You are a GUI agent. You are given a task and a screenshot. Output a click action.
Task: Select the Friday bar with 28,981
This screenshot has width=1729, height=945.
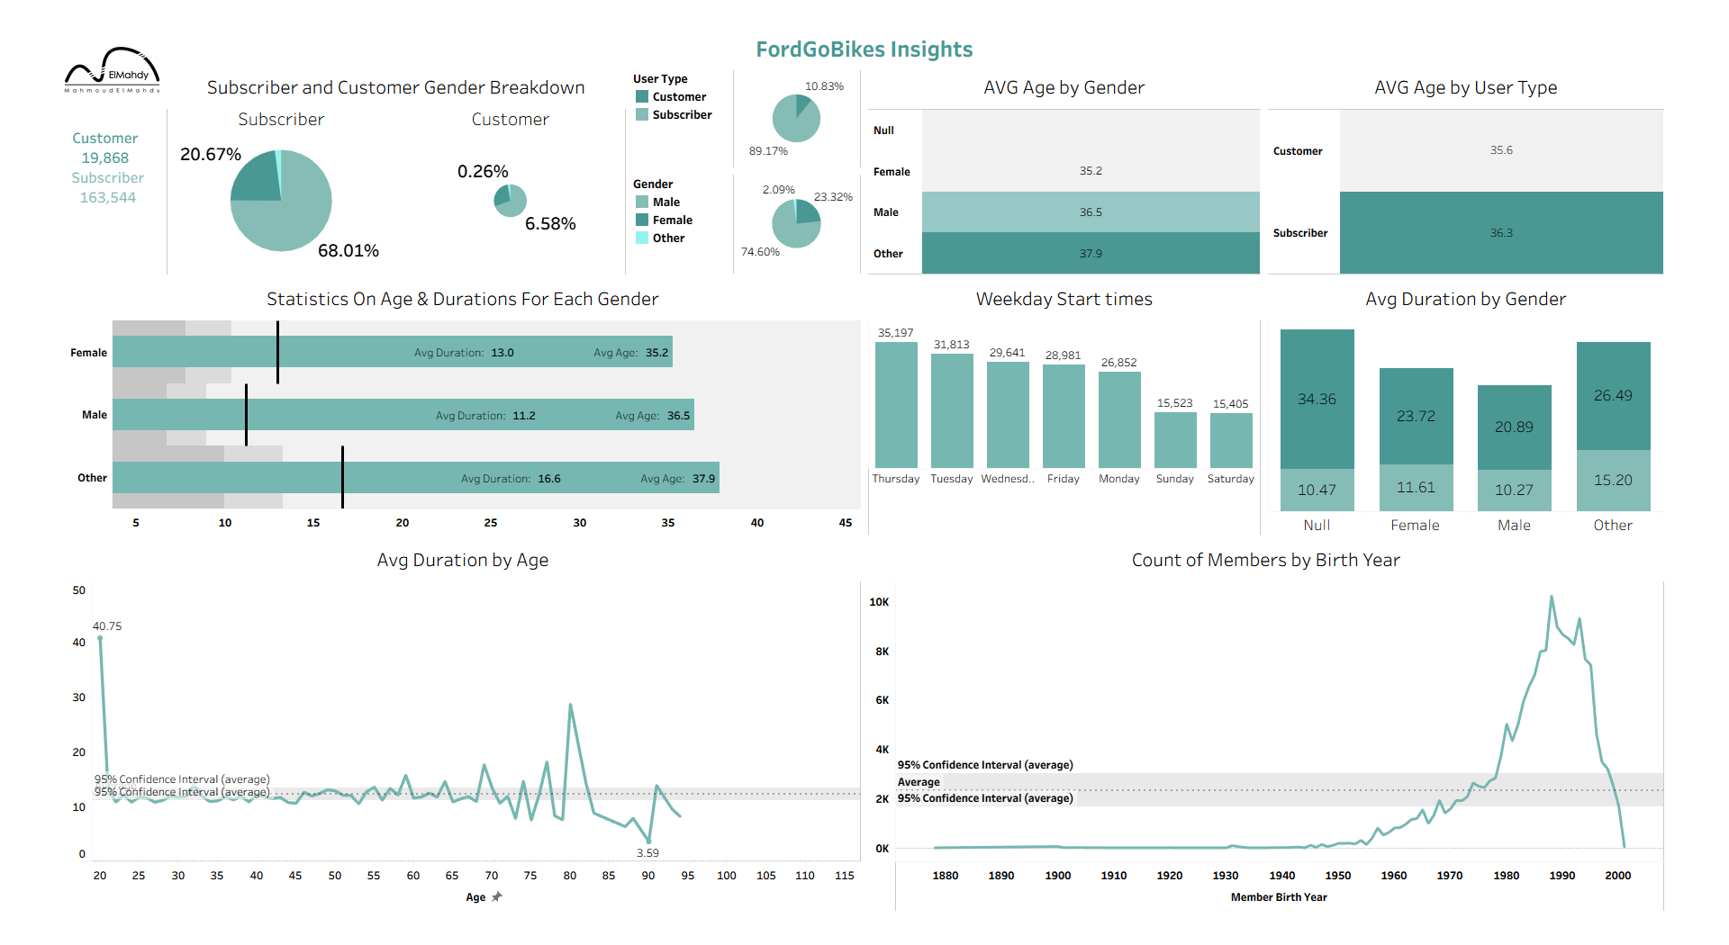1064,416
